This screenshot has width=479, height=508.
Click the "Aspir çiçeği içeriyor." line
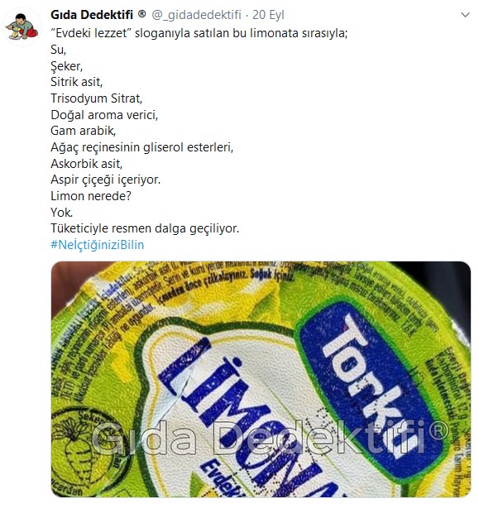click(x=106, y=180)
